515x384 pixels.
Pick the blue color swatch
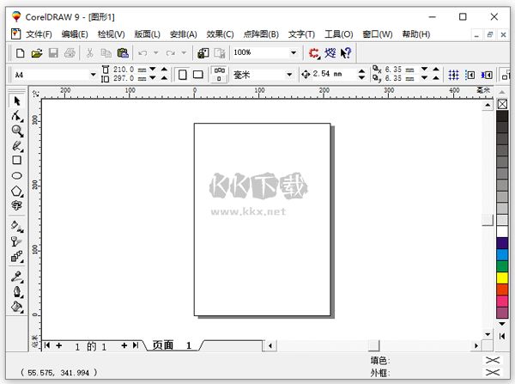pos(502,255)
